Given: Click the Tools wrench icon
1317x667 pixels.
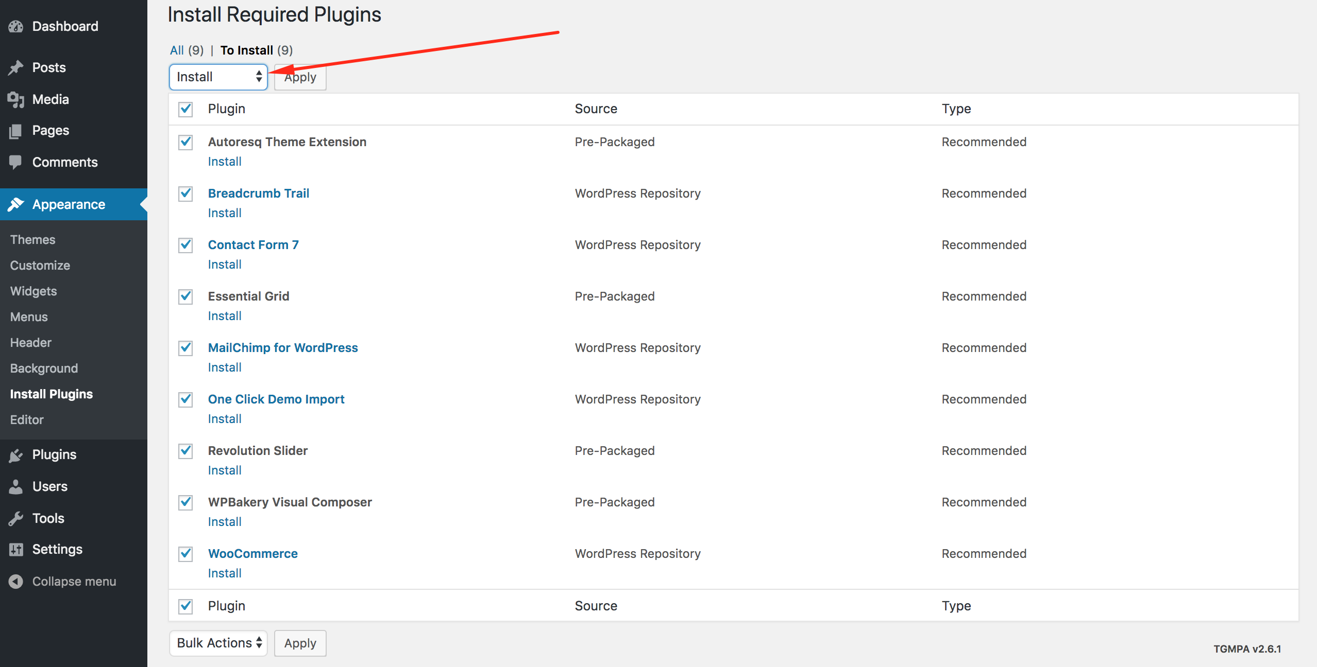Looking at the screenshot, I should (16, 518).
